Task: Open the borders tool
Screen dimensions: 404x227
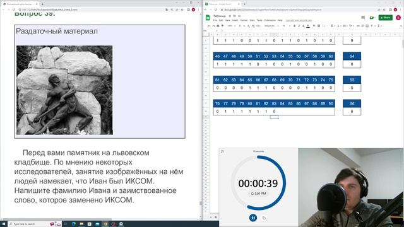Action: click(319, 26)
